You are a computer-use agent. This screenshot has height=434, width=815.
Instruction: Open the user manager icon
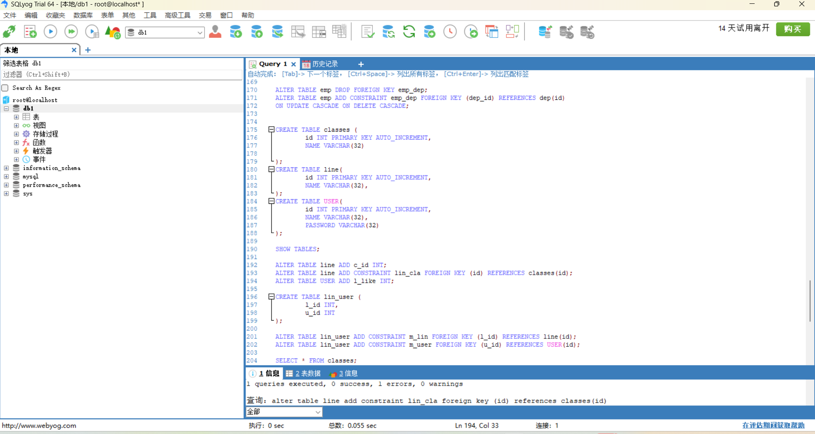coord(215,32)
